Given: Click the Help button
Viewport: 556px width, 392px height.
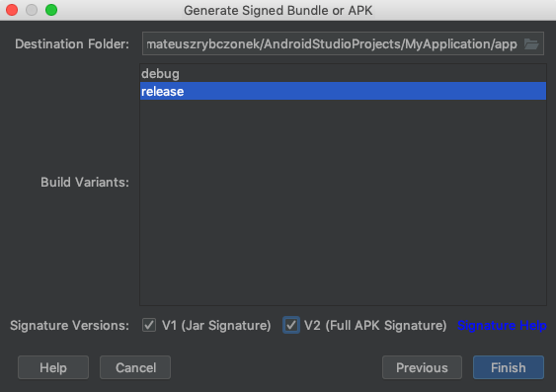Looking at the screenshot, I should 53,367.
